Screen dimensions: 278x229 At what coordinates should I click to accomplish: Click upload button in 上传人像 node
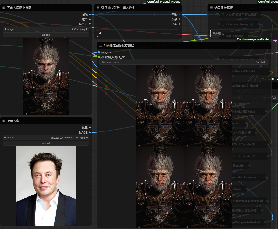[x=46, y=143]
